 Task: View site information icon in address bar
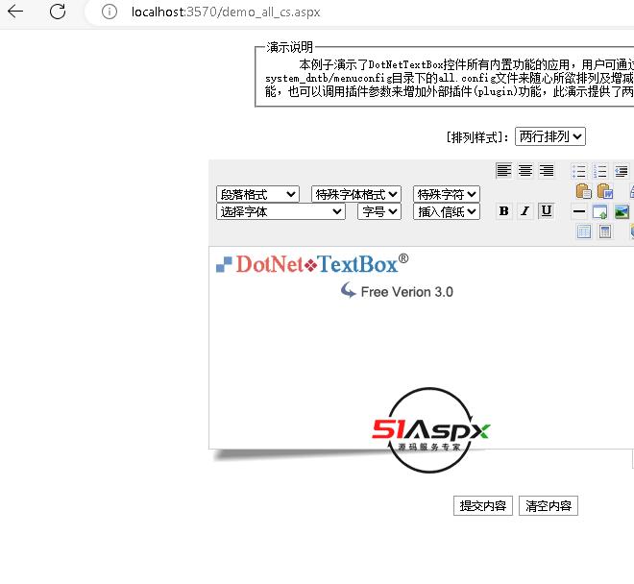coord(110,12)
